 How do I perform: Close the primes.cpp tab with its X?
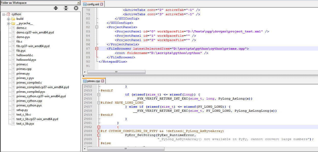(x=103, y=81)
